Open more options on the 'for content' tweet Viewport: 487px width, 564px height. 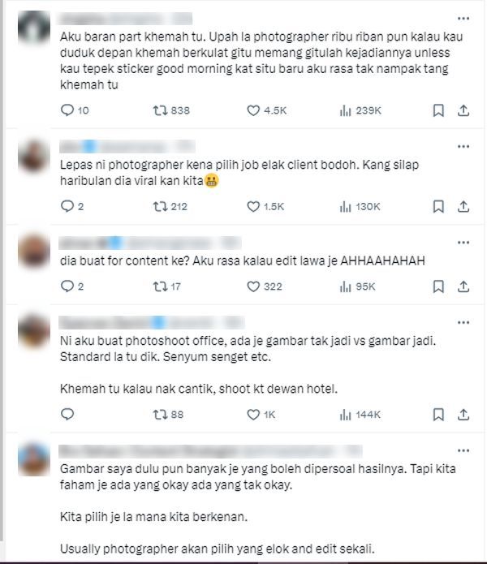pyautogui.click(x=463, y=243)
